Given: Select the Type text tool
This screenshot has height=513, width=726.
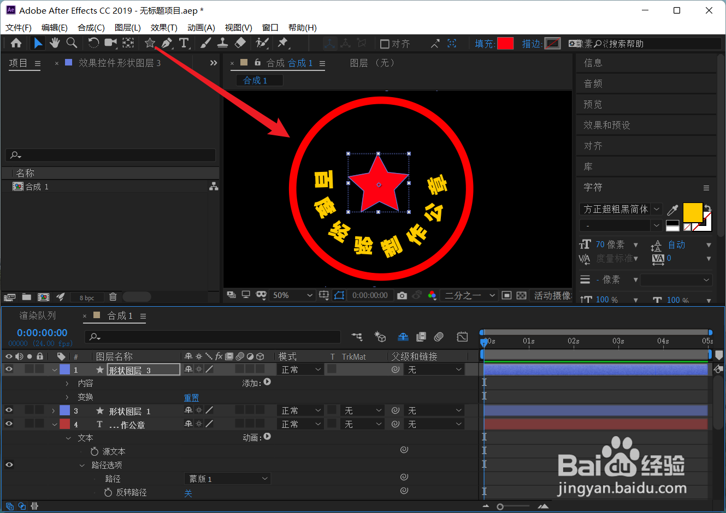Looking at the screenshot, I should click(x=184, y=43).
